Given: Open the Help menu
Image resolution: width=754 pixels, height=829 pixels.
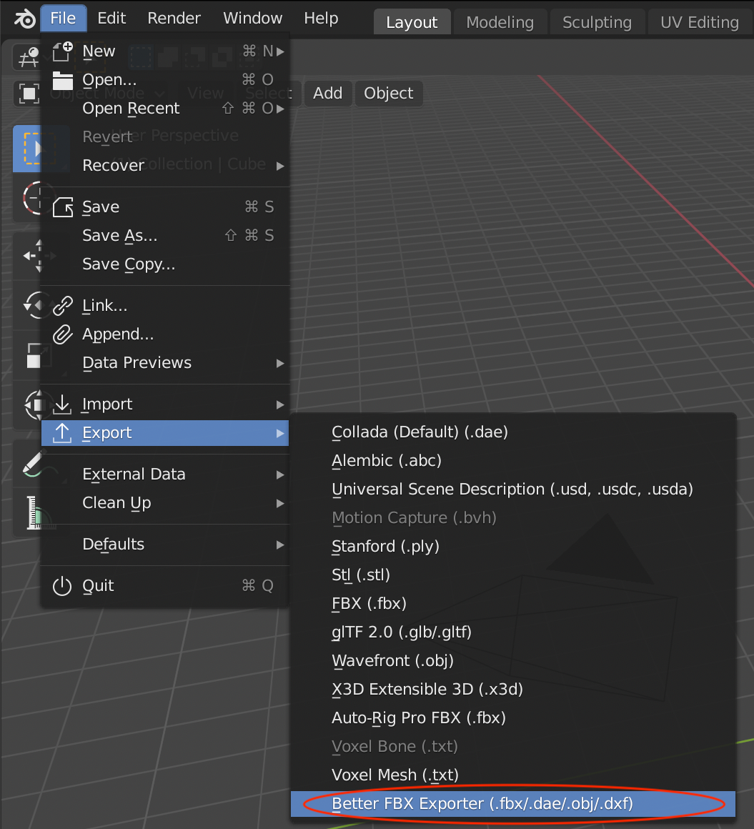Looking at the screenshot, I should 321,19.
